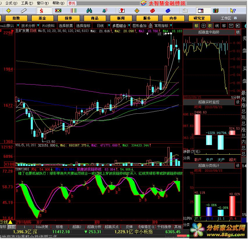
Task: Switch to the 超赢买点 tab
Action: [x=112, y=227]
